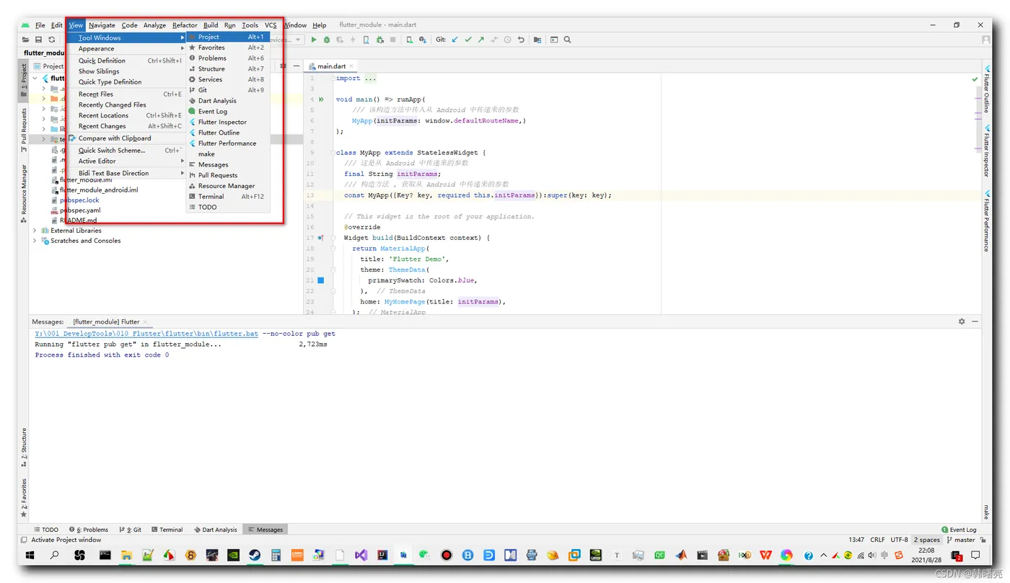Click the Windows Start button
This screenshot has width=1010, height=583.
(30, 555)
